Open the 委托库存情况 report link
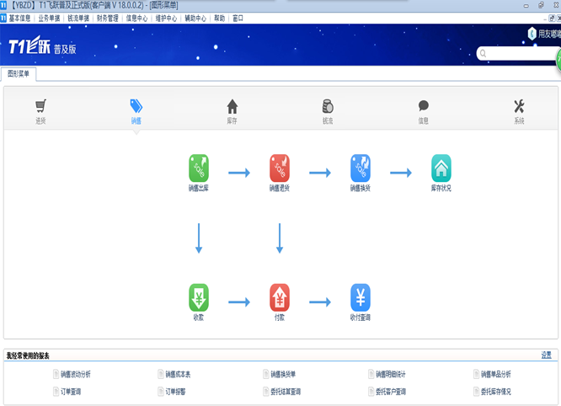 tap(495, 392)
